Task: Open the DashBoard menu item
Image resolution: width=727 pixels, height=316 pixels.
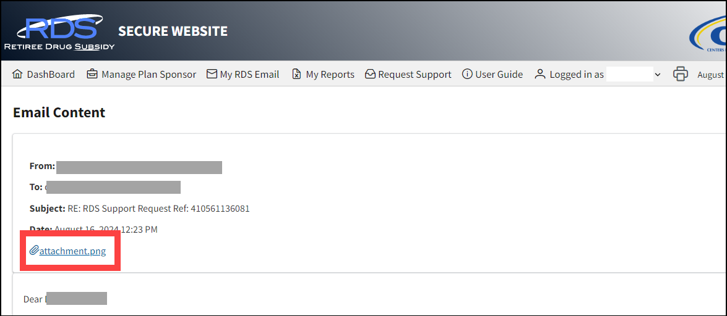Action: (51, 75)
